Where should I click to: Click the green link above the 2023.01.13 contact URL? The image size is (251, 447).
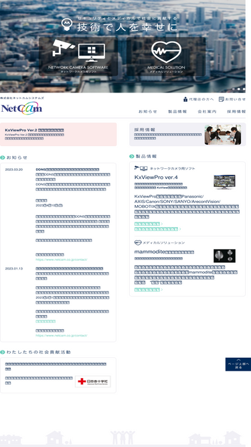click(46, 321)
